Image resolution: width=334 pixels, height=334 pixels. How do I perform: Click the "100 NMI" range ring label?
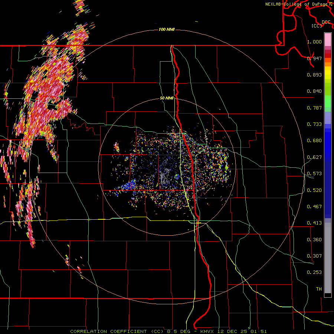click(167, 29)
